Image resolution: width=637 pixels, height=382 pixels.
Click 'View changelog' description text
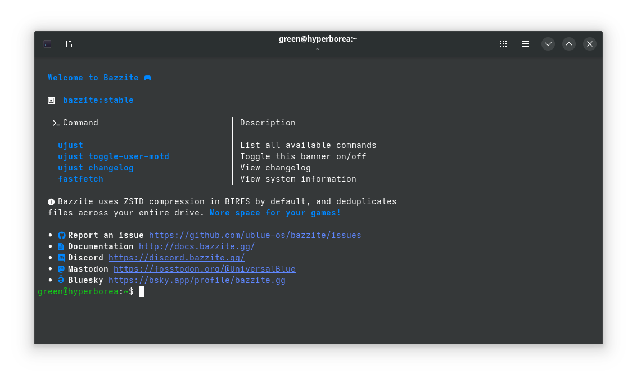coord(275,168)
